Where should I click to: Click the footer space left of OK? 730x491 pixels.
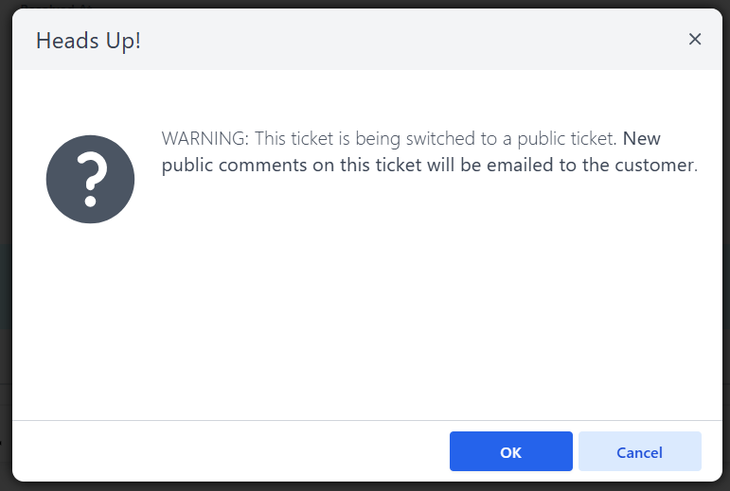[x=230, y=451]
